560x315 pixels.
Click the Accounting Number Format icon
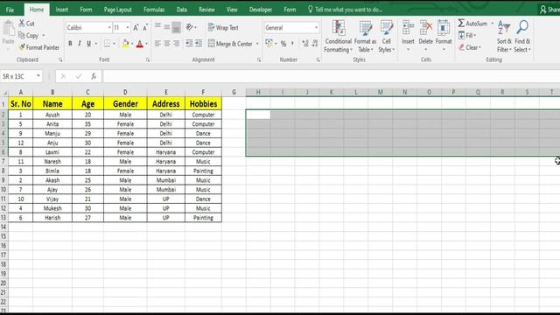point(269,44)
